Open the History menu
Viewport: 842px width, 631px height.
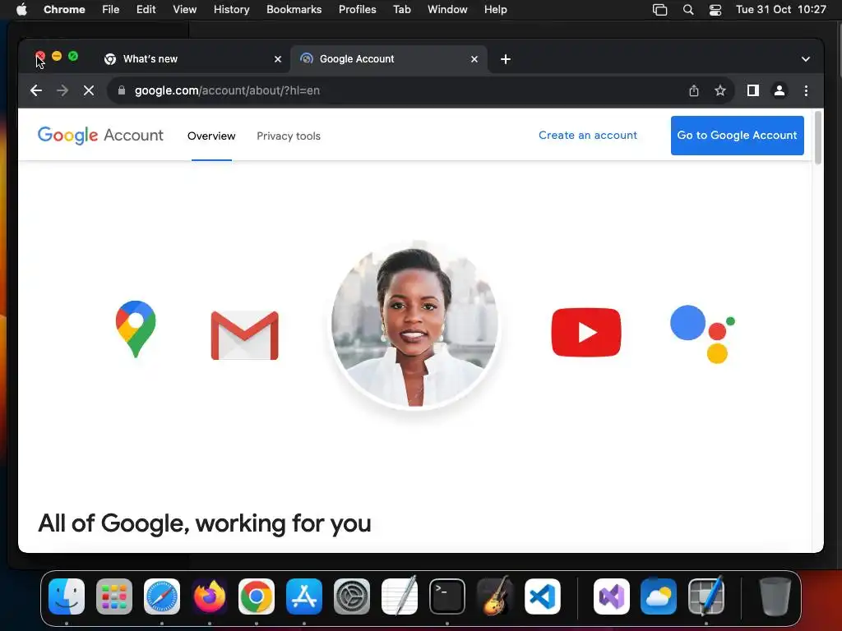[231, 9]
